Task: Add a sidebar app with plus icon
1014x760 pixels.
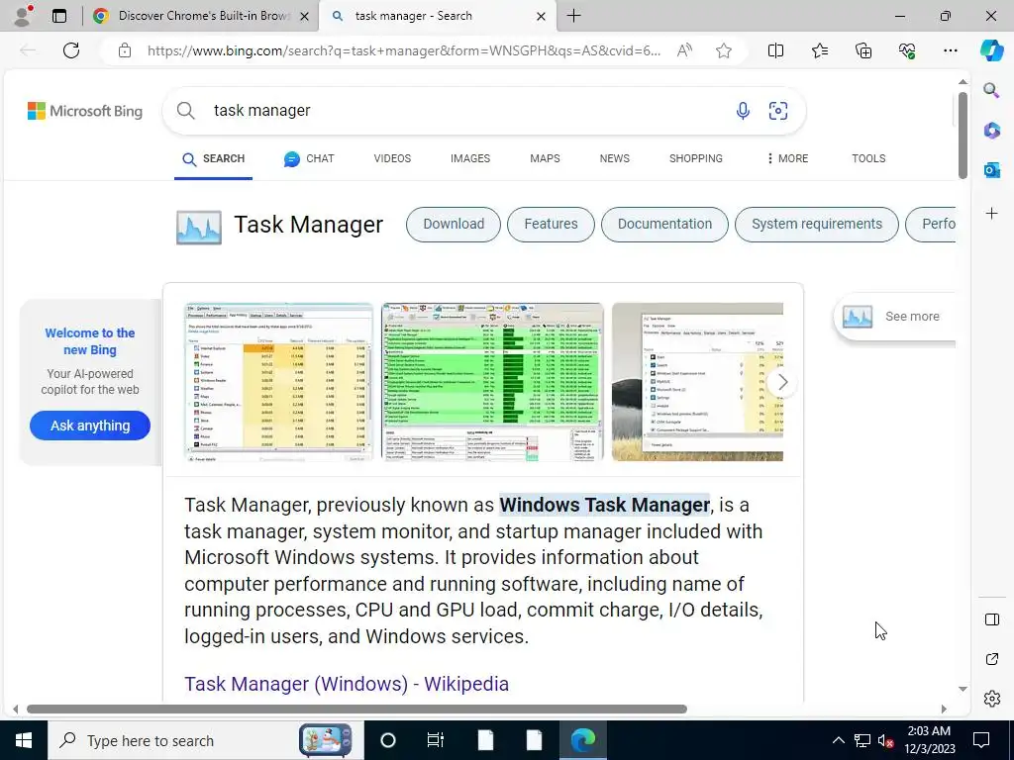Action: 991,214
